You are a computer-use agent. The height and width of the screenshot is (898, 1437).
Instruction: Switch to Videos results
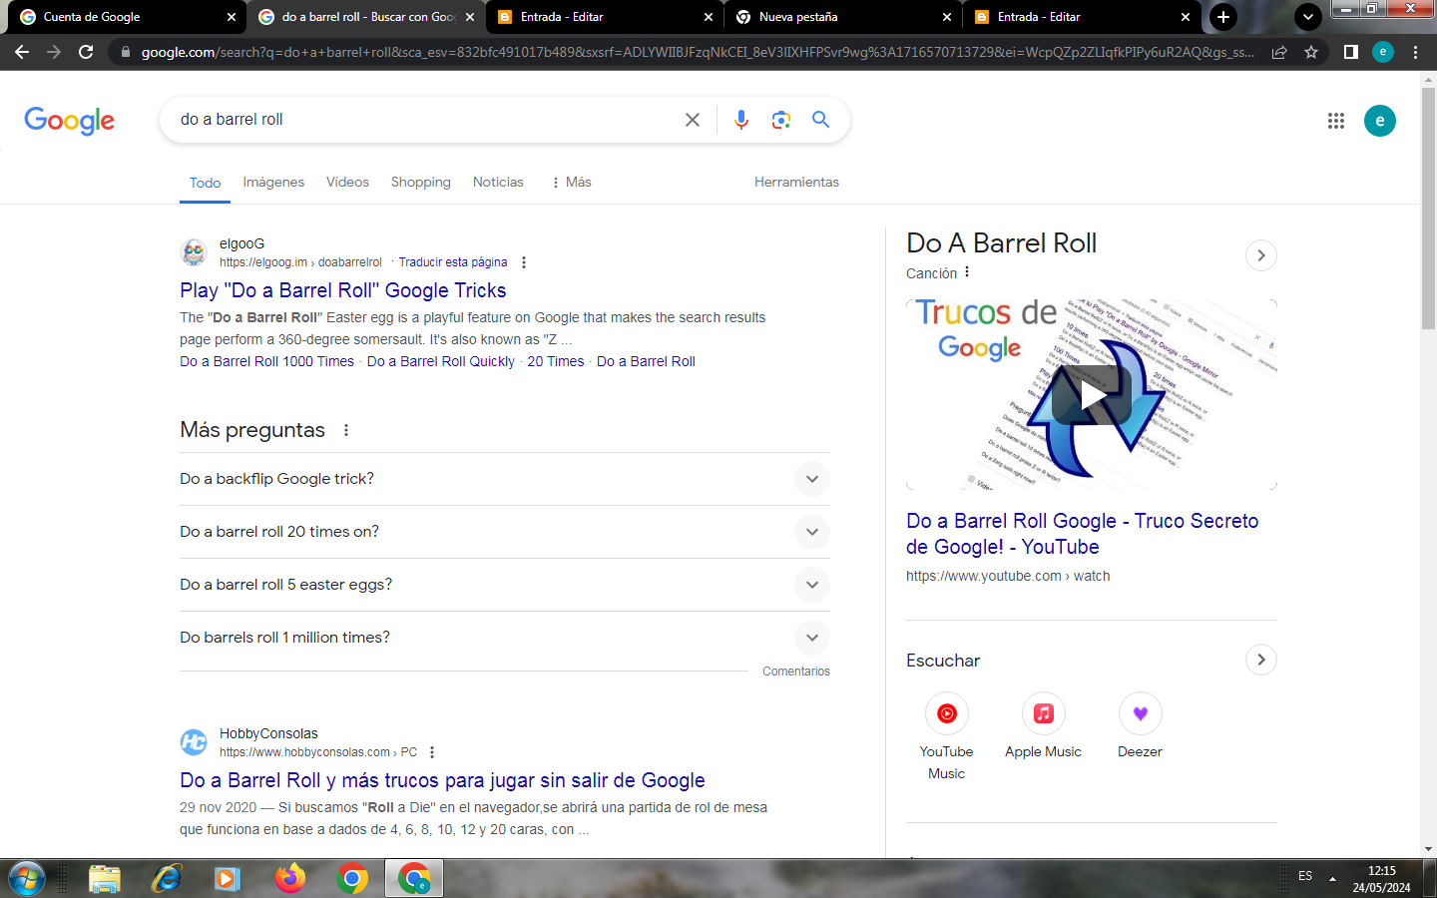point(347,183)
